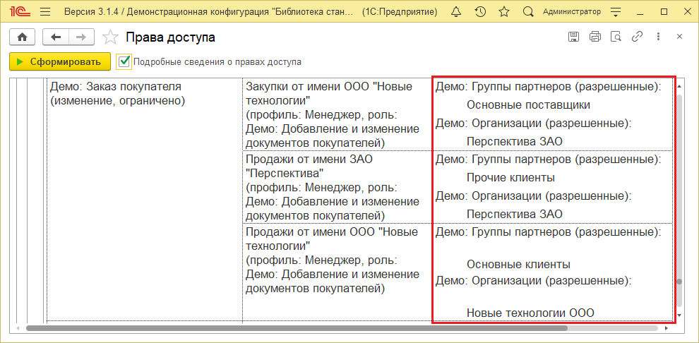Screen dimensions: 699x343
Task: Click the Сформировать button
Action: pyautogui.click(x=60, y=62)
